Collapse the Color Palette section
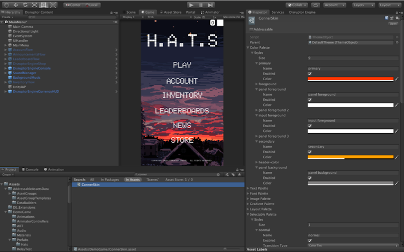404x252 pixels. tap(248, 47)
